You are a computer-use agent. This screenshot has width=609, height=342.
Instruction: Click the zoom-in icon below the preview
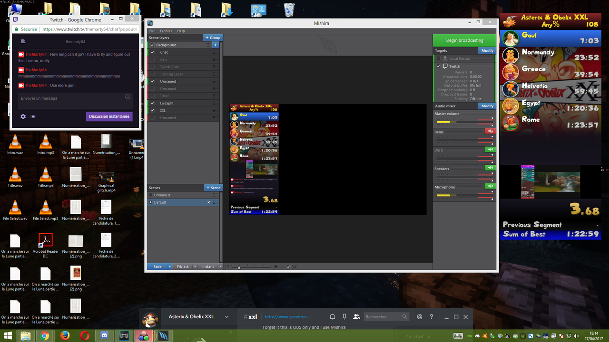[x=275, y=267]
